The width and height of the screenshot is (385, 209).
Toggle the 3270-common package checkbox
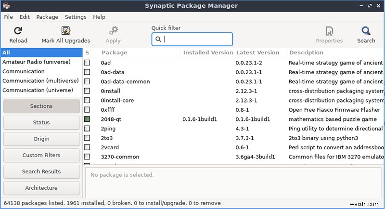pos(87,157)
